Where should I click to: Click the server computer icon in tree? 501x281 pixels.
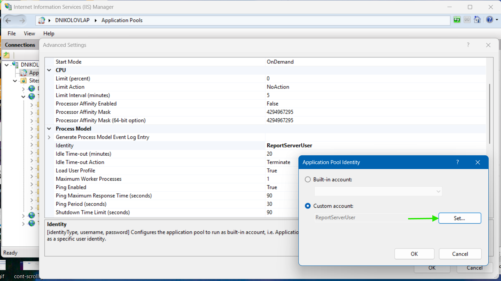15,65
